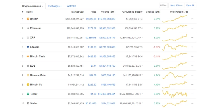Open Tether's 7-day price graph
The image size is (204, 108).
pyautogui.click(x=175, y=94)
